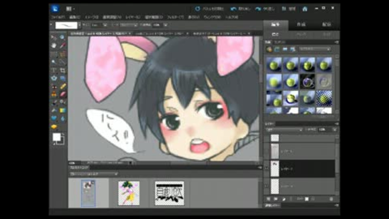
Task: Delete layer with the trash icon
Action: [x=331, y=199]
